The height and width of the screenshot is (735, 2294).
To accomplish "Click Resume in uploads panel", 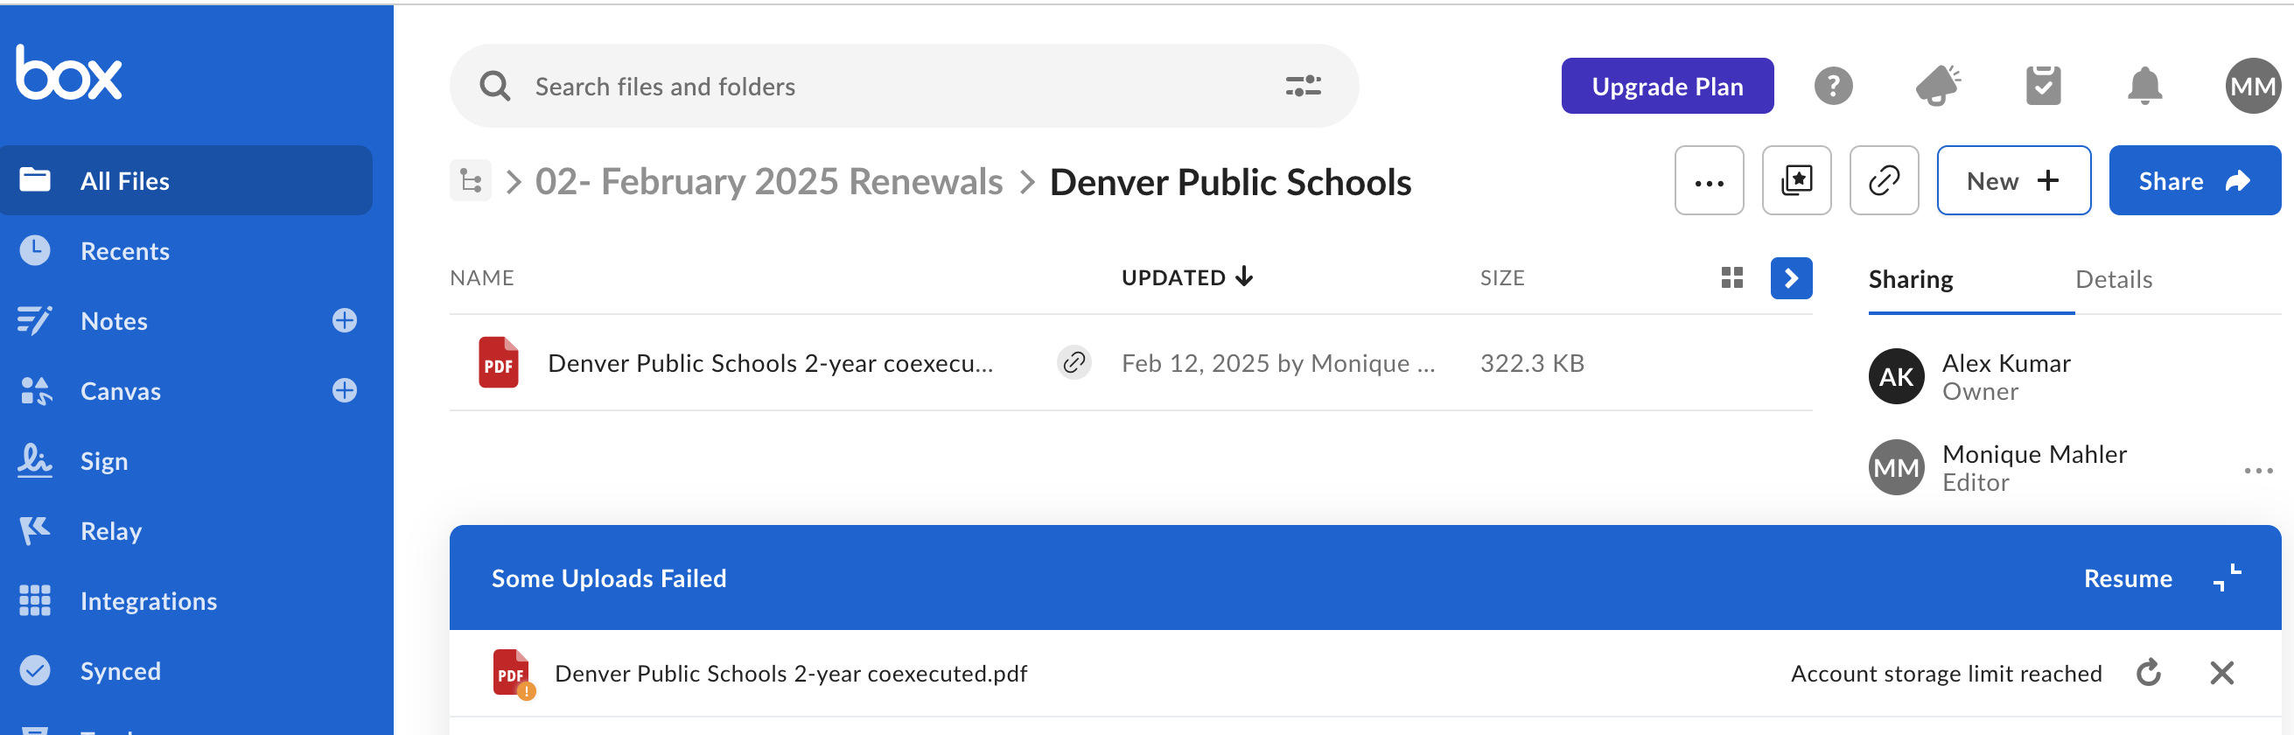I will 2128,578.
